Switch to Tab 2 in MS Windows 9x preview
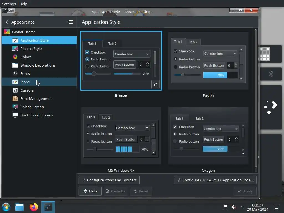The height and width of the screenshot is (213, 284). (x=106, y=117)
